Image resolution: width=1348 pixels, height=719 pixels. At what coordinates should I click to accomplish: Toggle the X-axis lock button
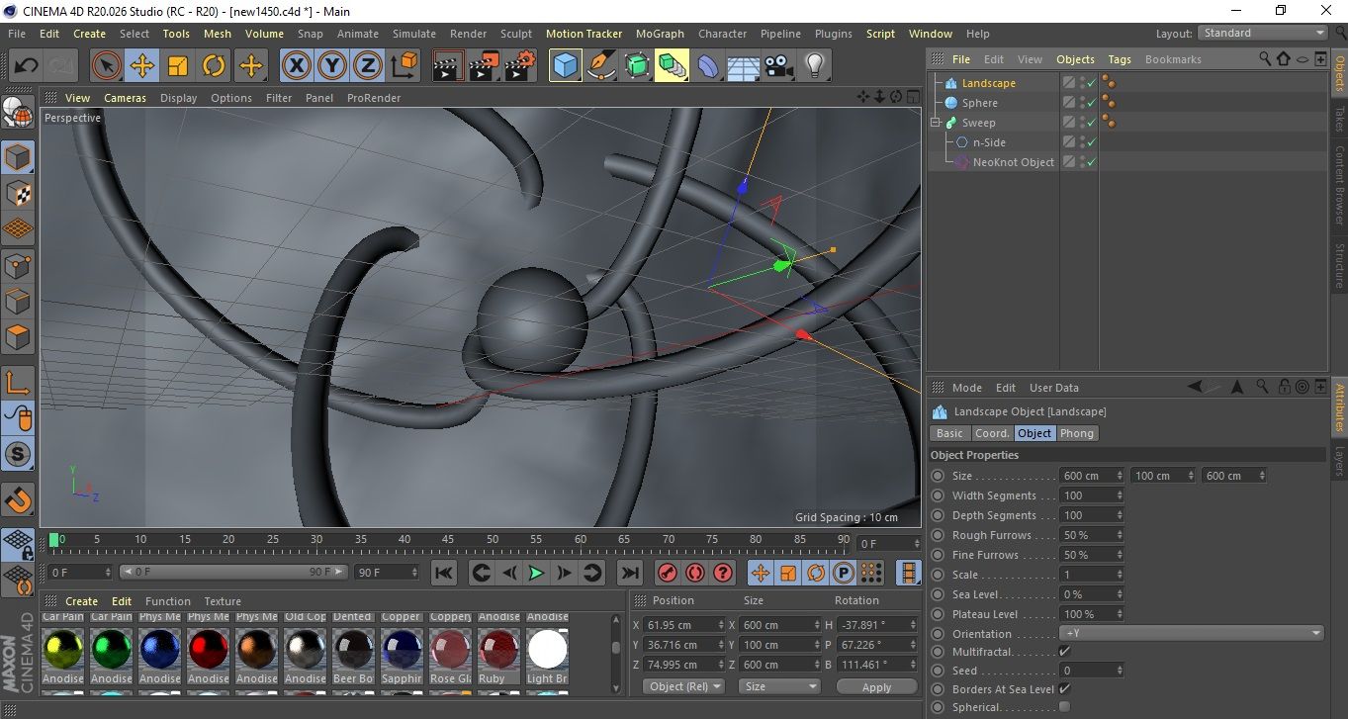pyautogui.click(x=296, y=66)
